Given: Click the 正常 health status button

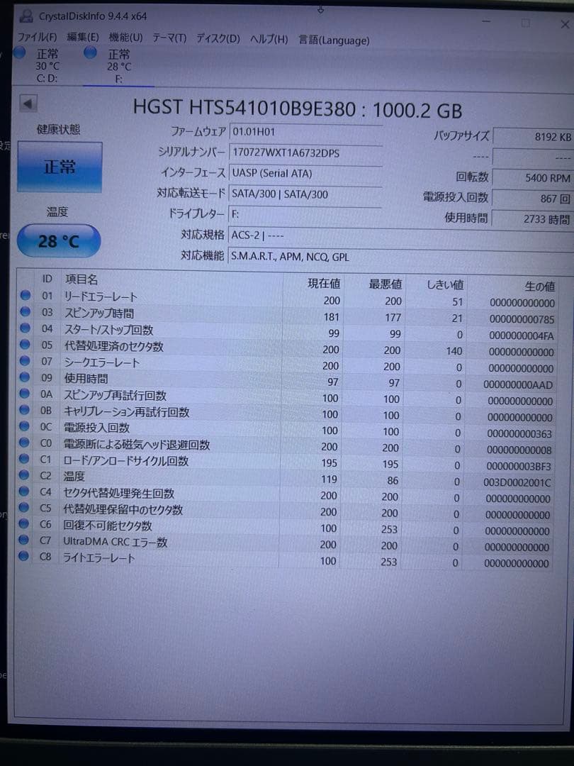Looking at the screenshot, I should [x=60, y=167].
